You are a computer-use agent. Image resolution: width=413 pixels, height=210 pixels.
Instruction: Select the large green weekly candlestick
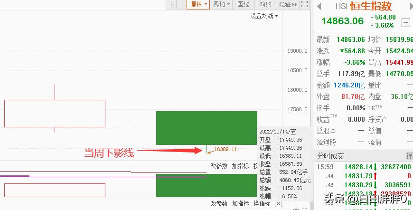tap(206, 128)
